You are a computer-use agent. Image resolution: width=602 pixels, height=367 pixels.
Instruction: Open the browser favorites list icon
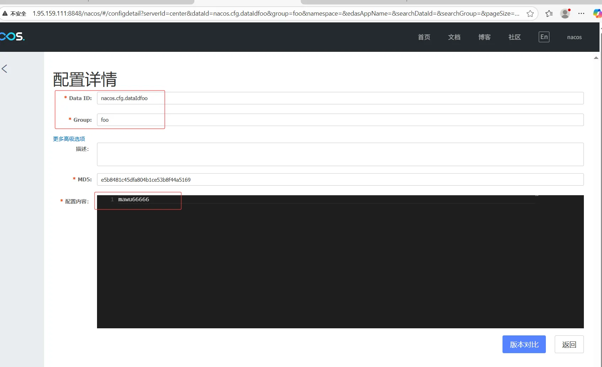point(549,13)
